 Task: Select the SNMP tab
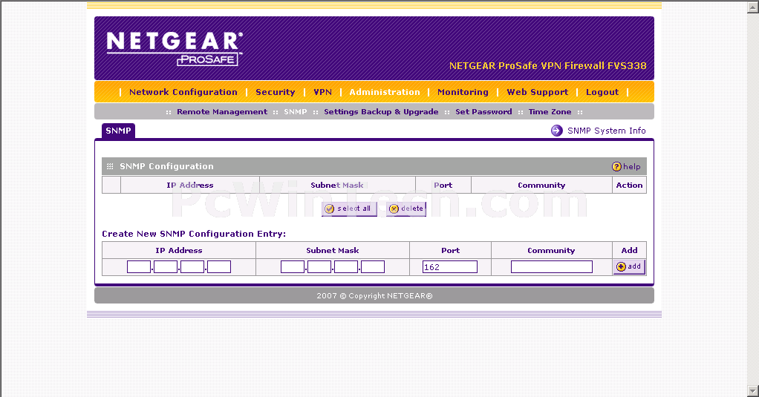click(x=118, y=131)
